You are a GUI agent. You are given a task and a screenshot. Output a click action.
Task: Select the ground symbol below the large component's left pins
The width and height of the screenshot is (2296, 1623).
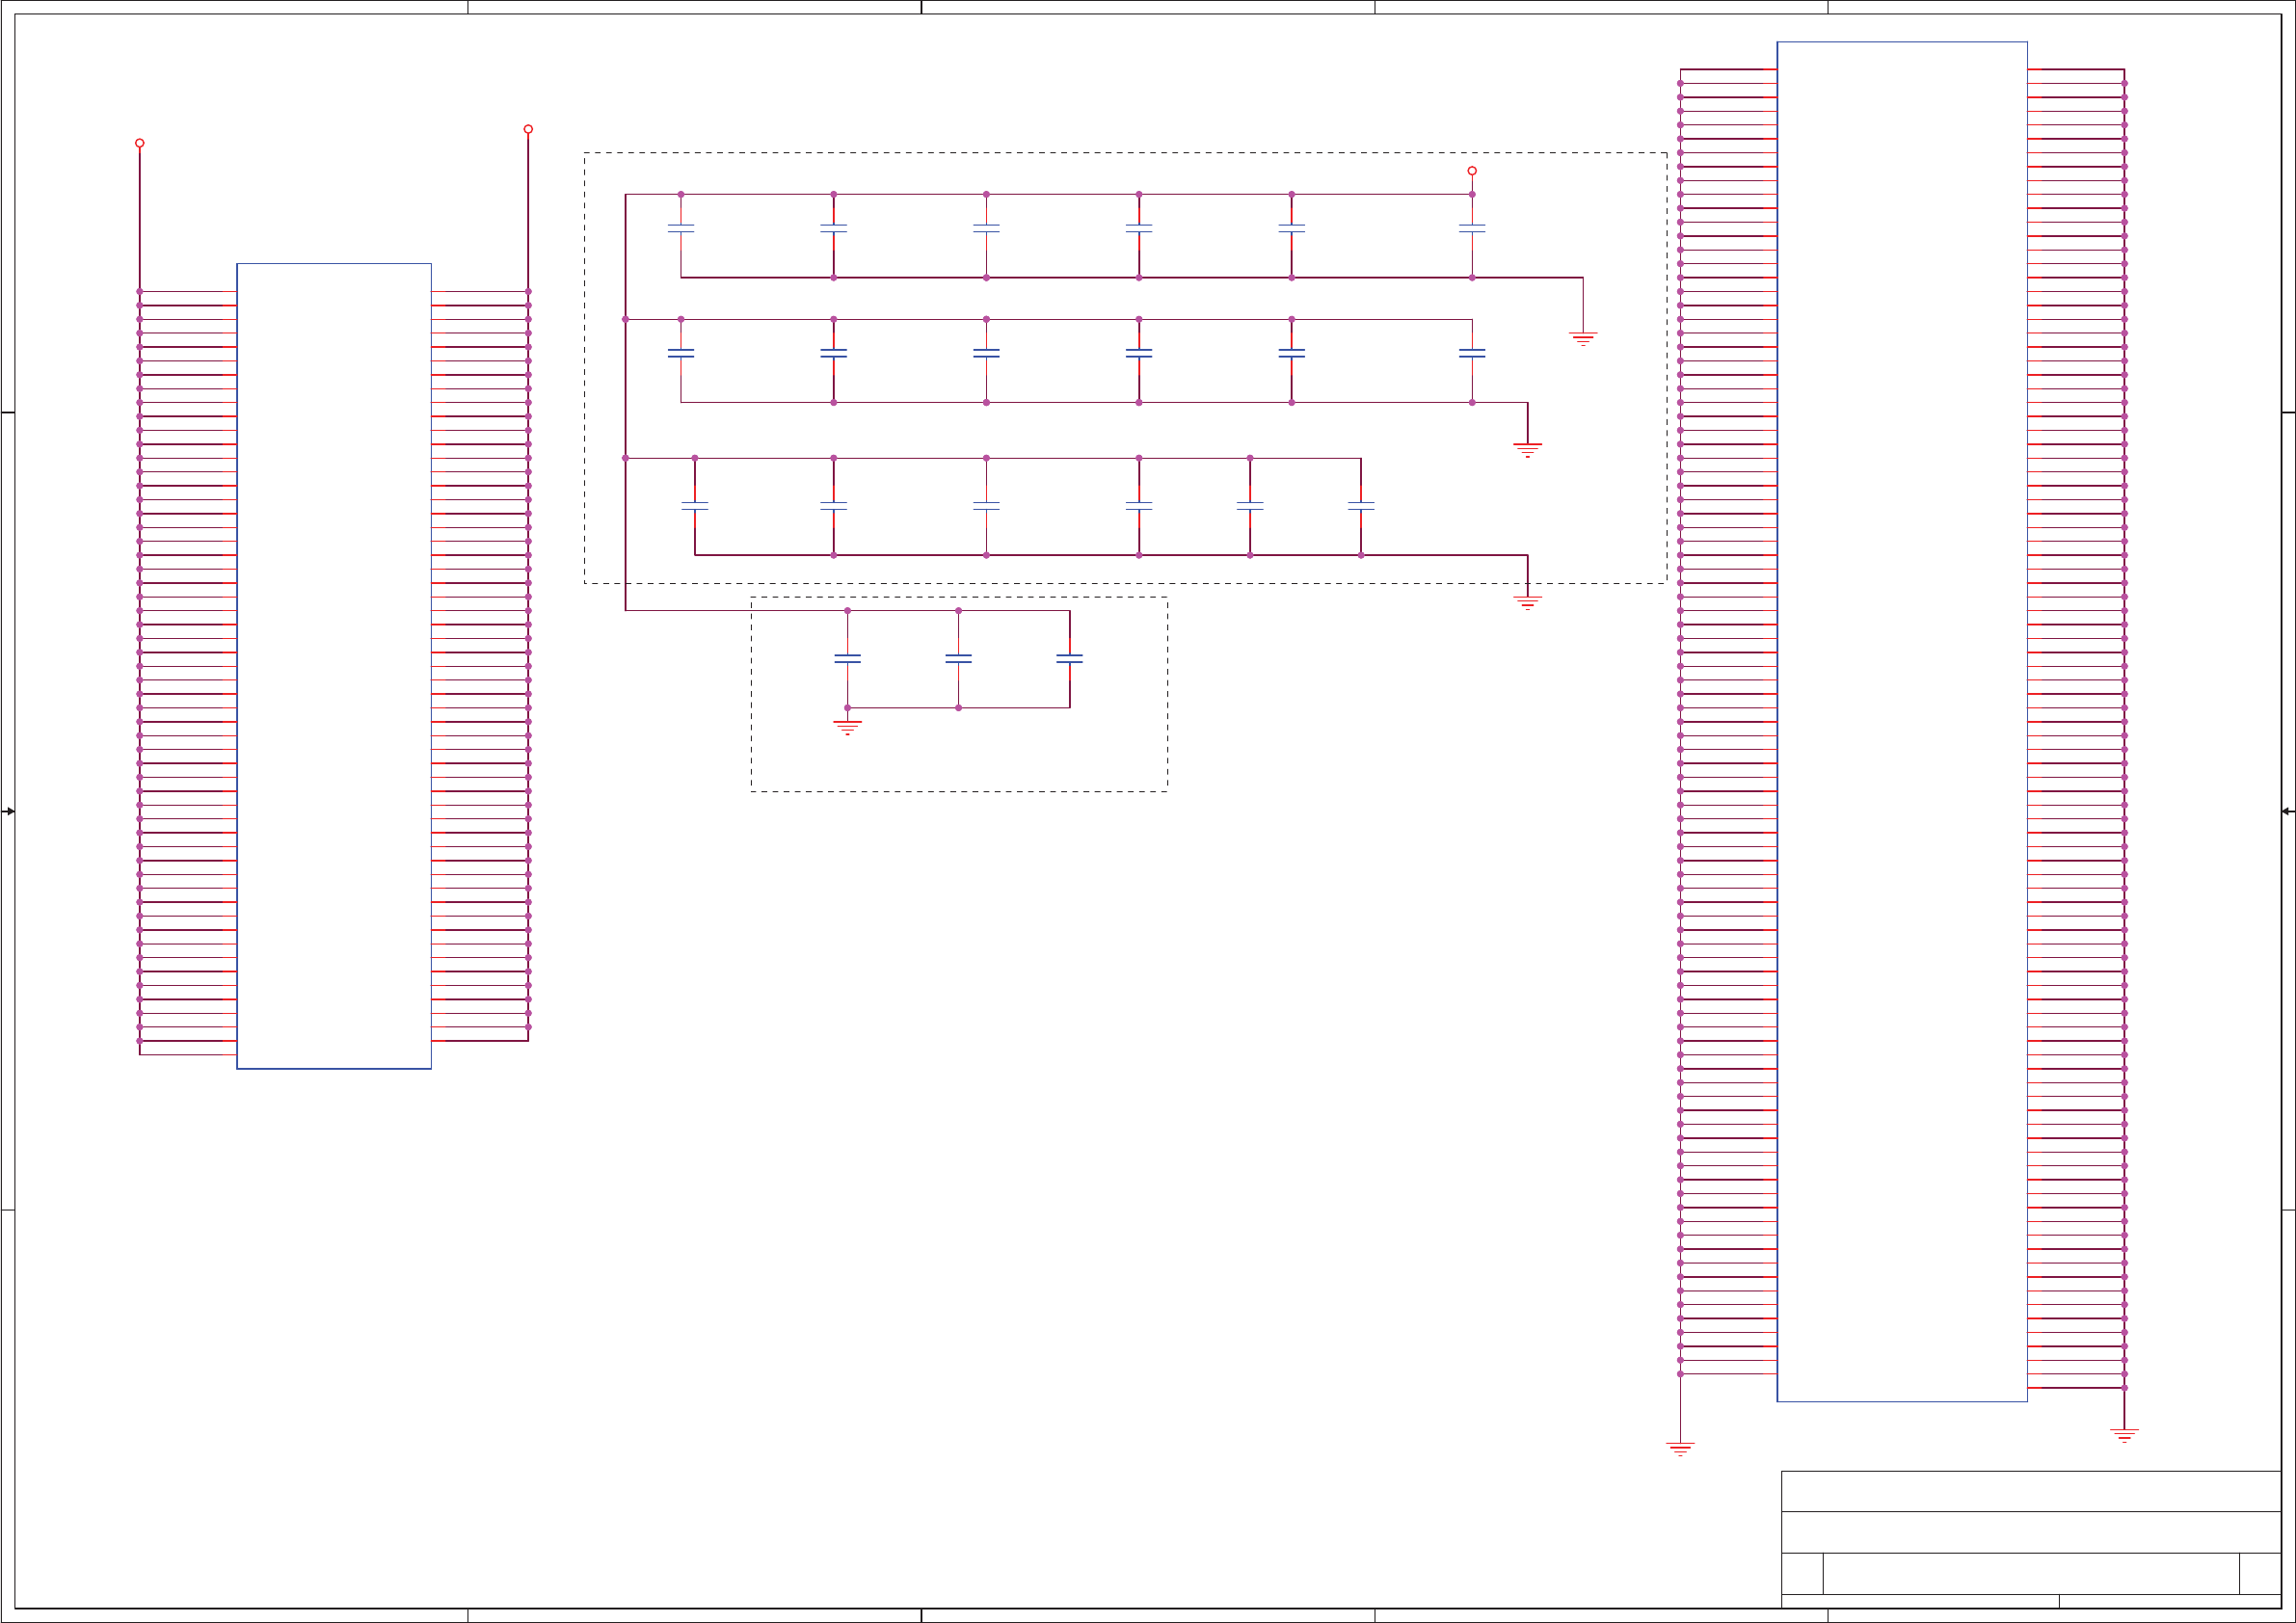[1680, 1448]
